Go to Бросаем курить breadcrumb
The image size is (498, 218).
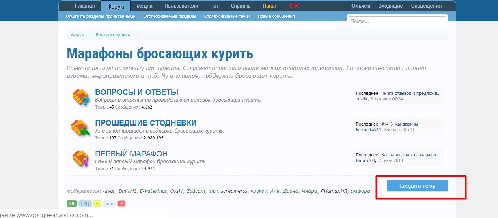(x=113, y=35)
